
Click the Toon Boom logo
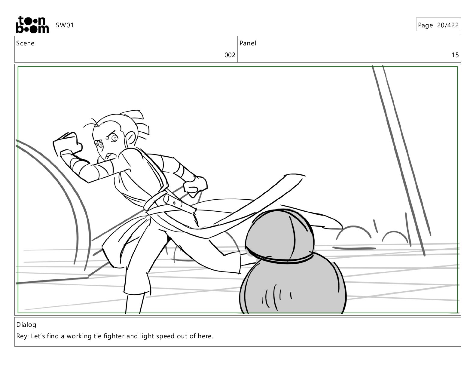(32, 25)
